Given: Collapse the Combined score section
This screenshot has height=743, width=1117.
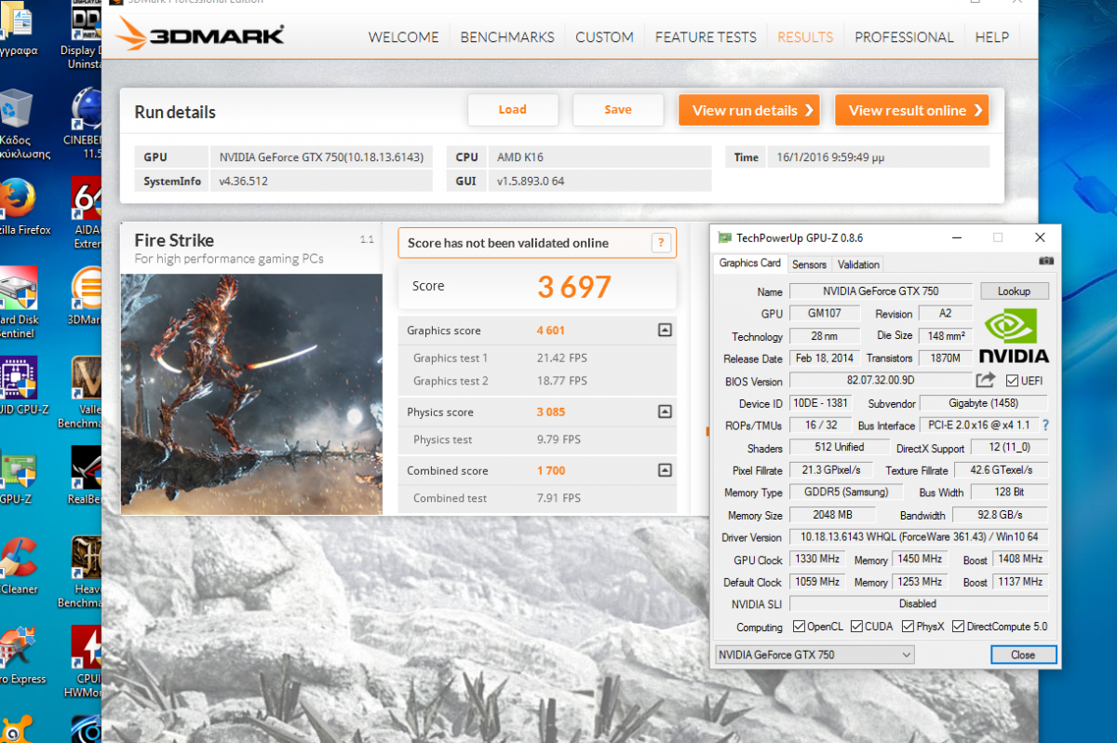Looking at the screenshot, I should coord(664,470).
